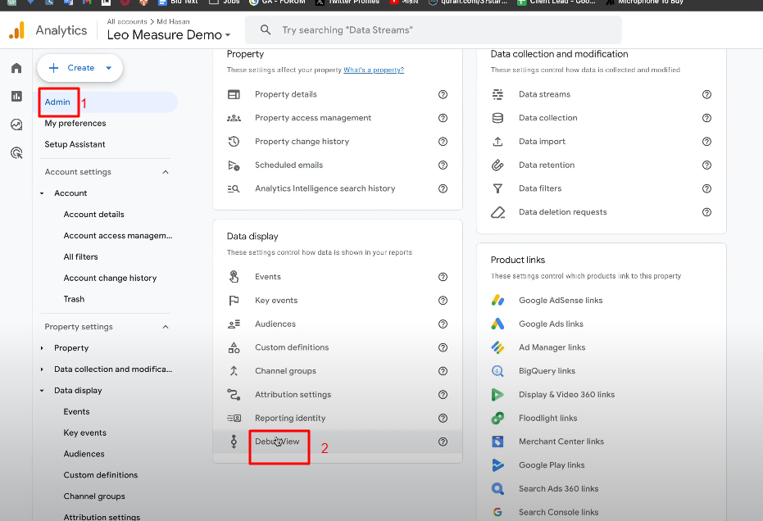The height and width of the screenshot is (521, 763).
Task: Select Admin in the sidebar
Action: coord(58,102)
